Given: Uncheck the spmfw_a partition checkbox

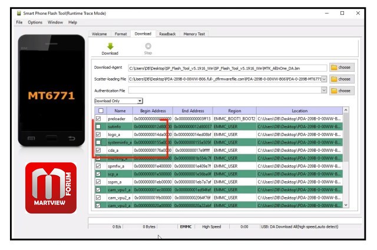Looking at the screenshot, I should [x=98, y=166].
